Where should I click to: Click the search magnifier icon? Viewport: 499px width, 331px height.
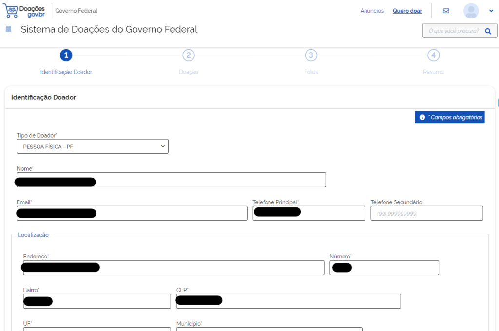(488, 31)
